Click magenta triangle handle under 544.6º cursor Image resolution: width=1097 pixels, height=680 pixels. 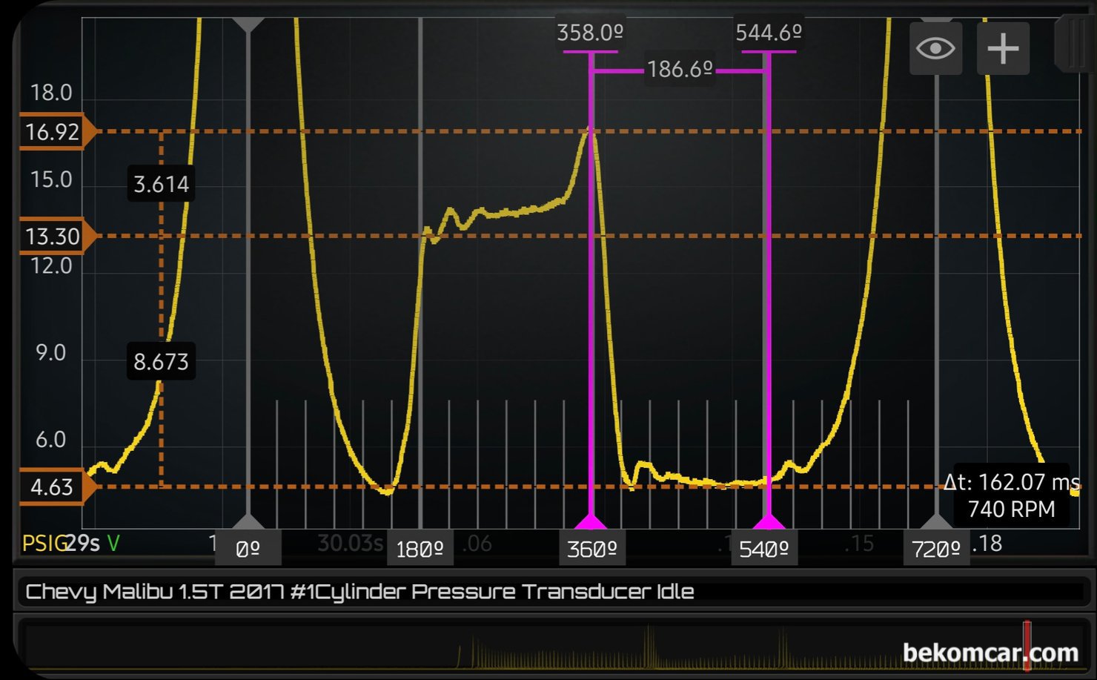[768, 521]
